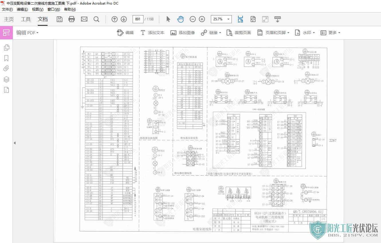Screen dimensions: 381x243
Task: Switch to the 文档 tab
Action: point(43,19)
